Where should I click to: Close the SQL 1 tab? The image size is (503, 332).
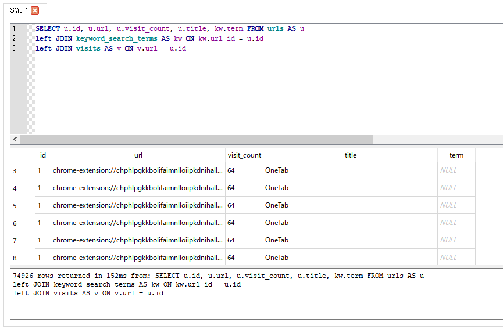35,10
